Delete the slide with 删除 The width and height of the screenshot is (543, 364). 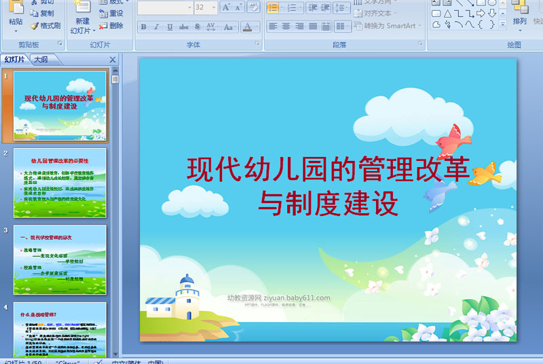pos(111,26)
